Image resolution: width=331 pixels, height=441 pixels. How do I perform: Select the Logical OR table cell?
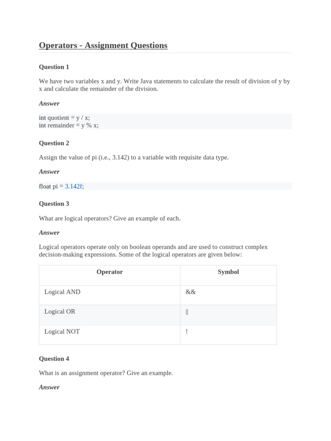109,315
